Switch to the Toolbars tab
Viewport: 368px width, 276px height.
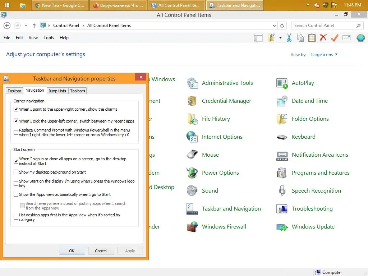78,91
